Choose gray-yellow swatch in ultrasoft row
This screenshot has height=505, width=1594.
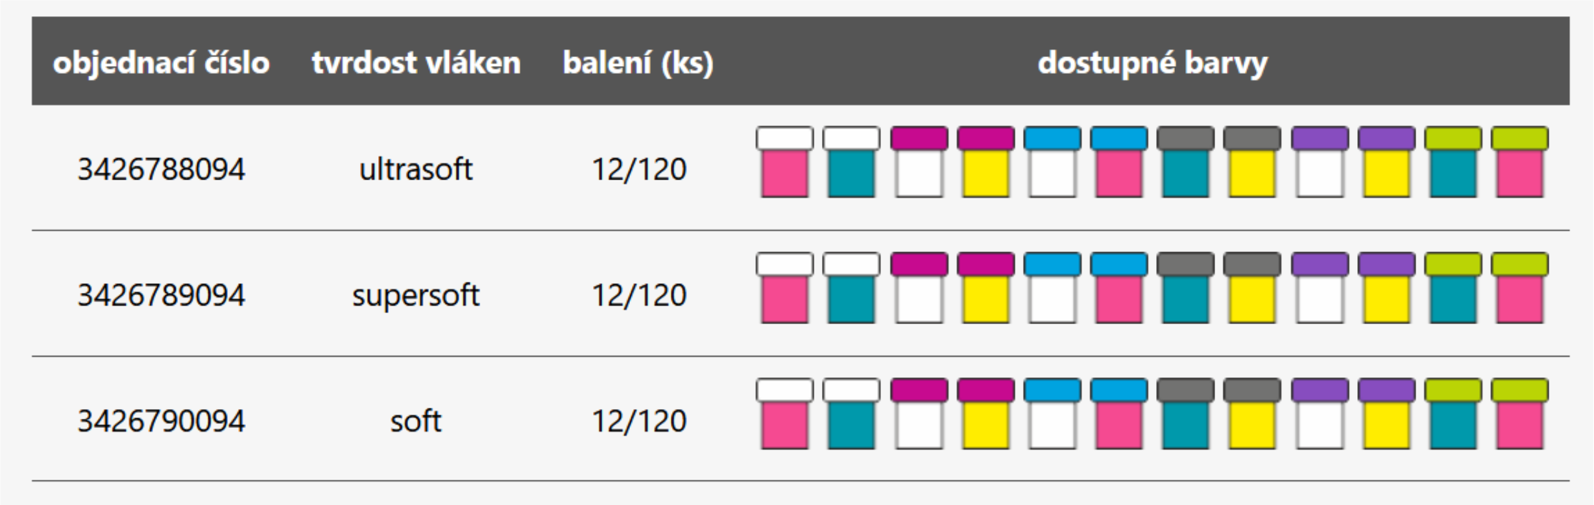click(x=1252, y=162)
